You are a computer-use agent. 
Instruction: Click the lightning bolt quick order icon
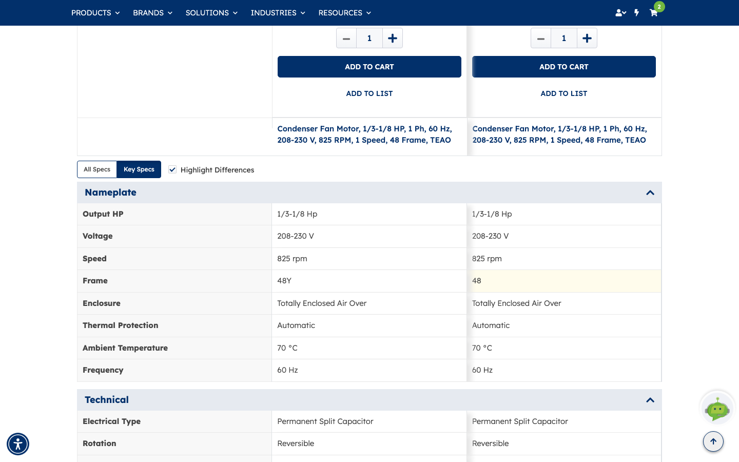coord(636,13)
